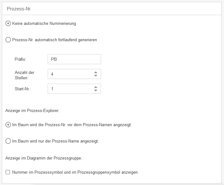
Task: Click inside the 'Anzahl der Stellen' number field
Action: pyautogui.click(x=70, y=74)
